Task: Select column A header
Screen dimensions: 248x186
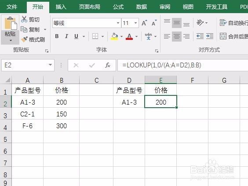Action: 28,80
